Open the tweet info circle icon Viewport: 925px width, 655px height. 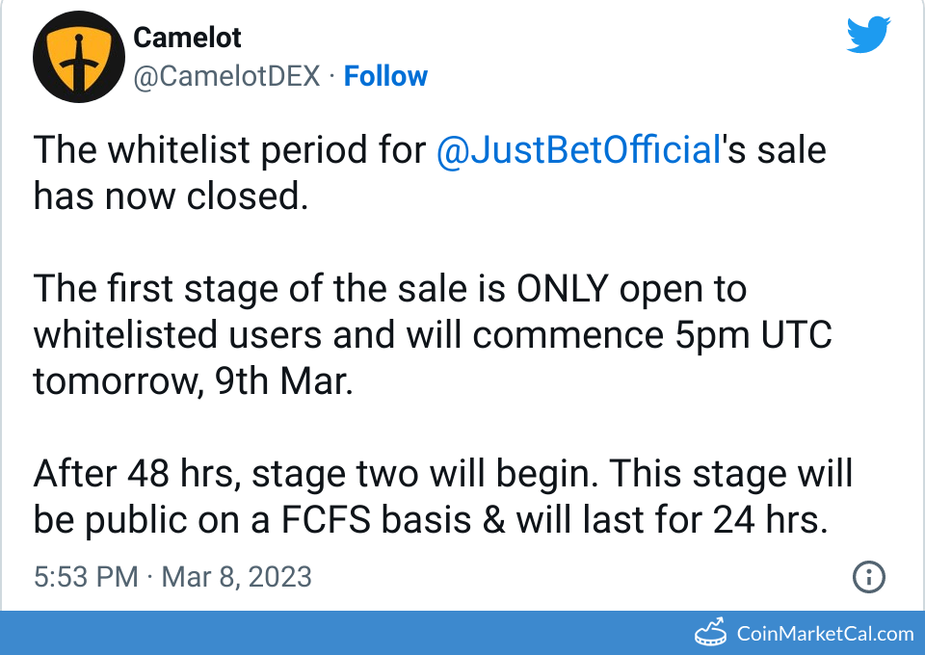point(869,577)
